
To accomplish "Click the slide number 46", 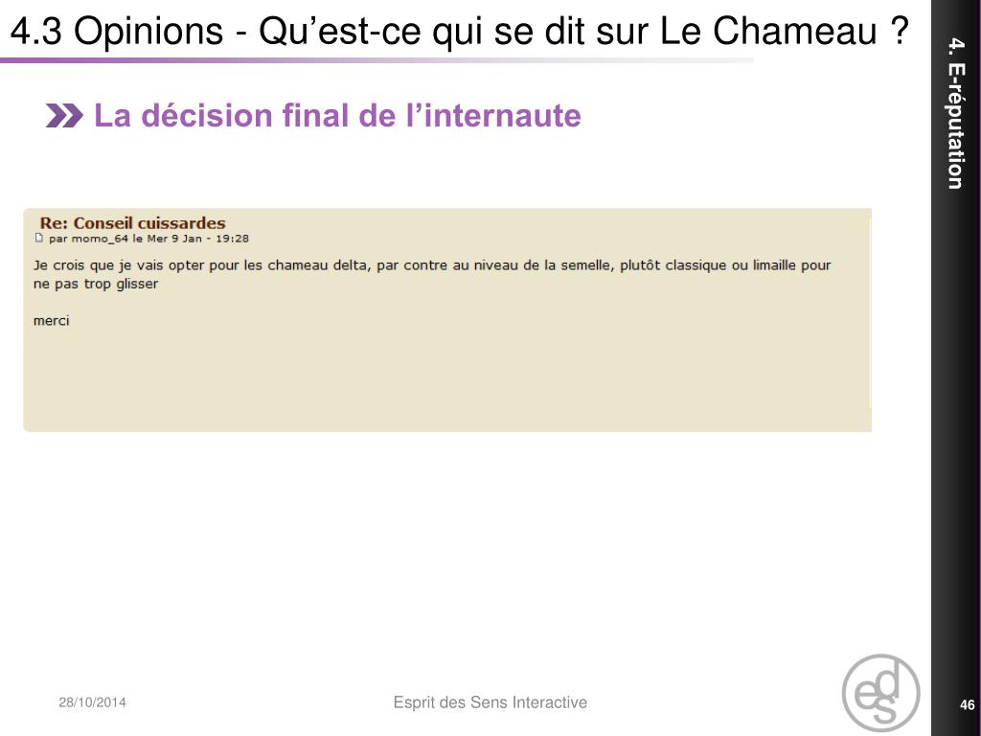I will (x=968, y=704).
